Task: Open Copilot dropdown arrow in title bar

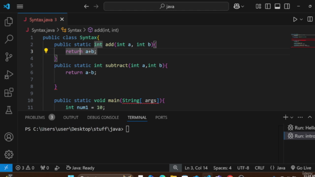Action: click(243, 6)
